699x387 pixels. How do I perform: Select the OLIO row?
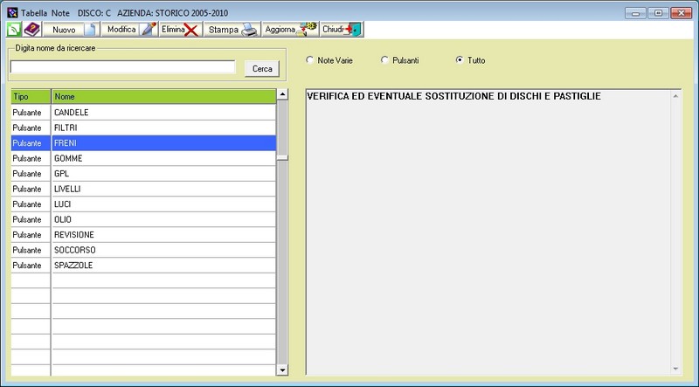coord(143,219)
